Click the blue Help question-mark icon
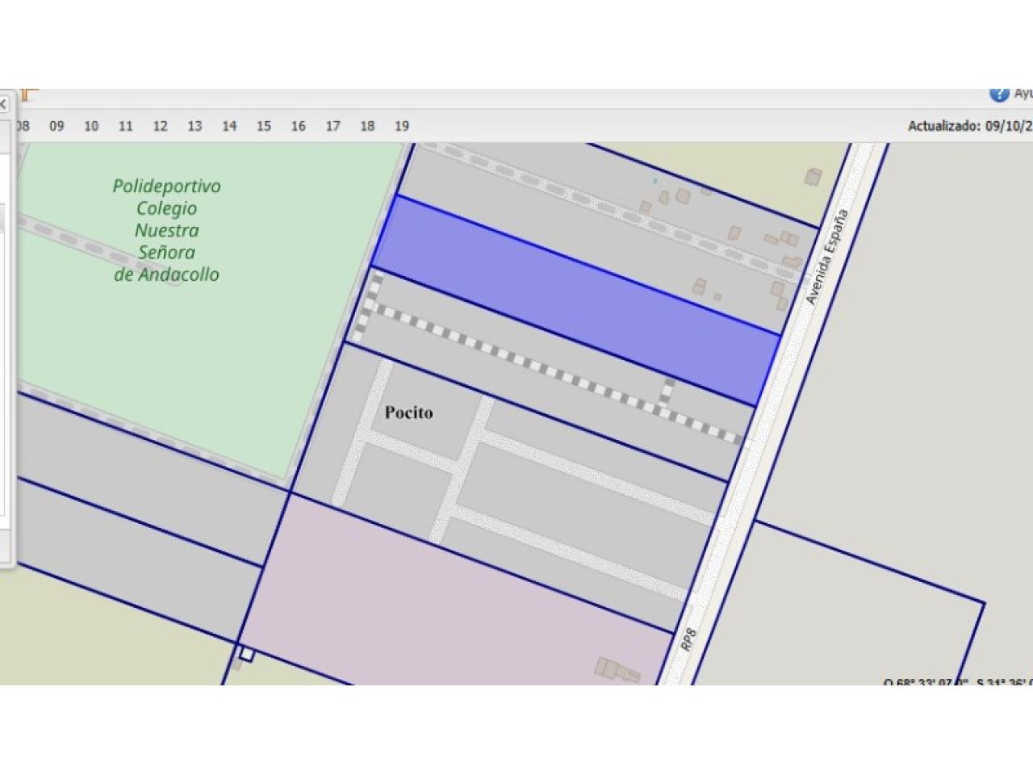 (x=999, y=94)
